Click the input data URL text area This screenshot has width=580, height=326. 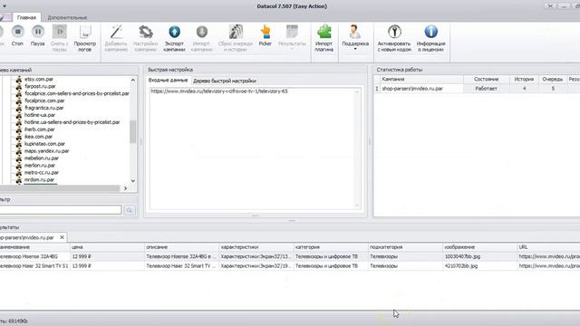[x=256, y=149]
